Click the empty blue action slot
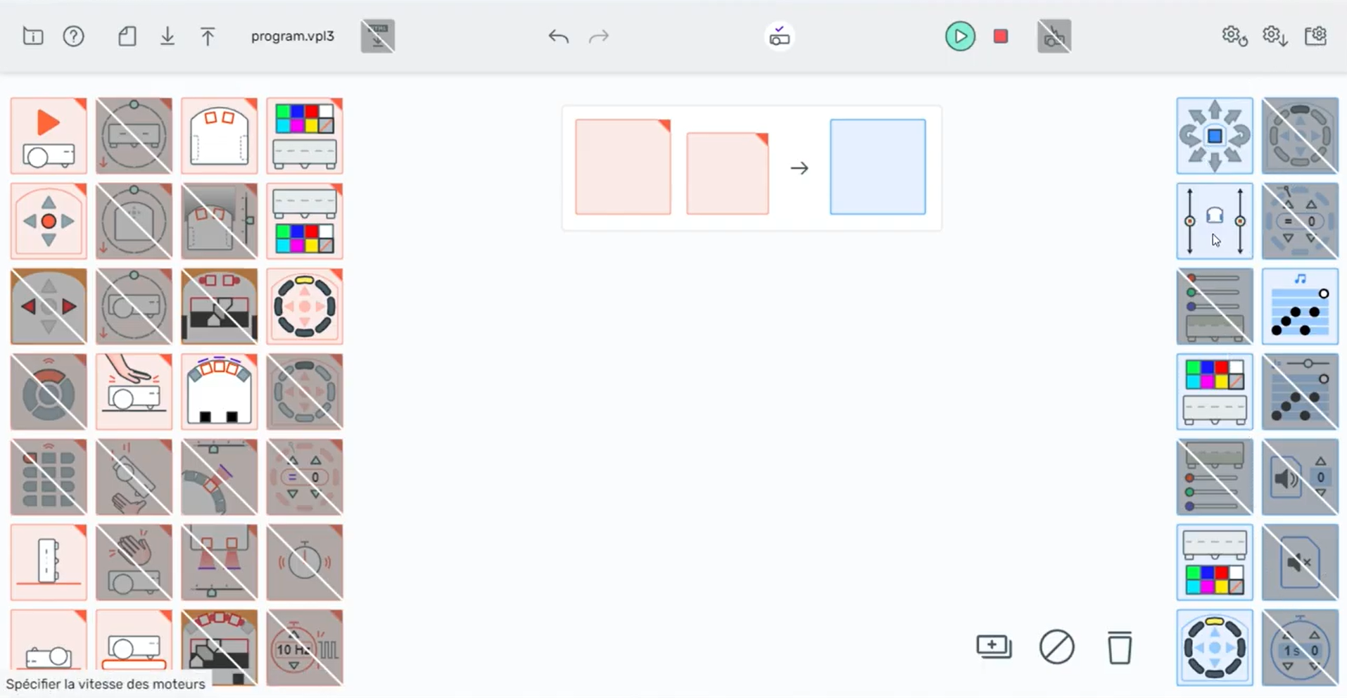1347x698 pixels. [x=877, y=167]
